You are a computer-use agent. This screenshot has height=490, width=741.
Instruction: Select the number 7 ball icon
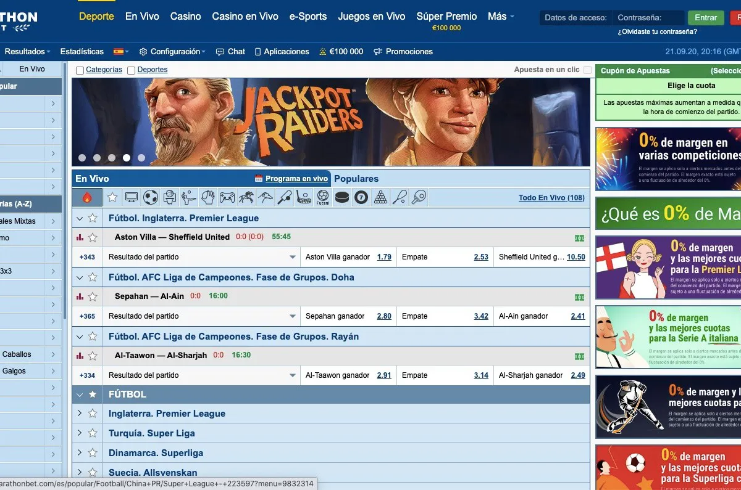click(x=361, y=197)
